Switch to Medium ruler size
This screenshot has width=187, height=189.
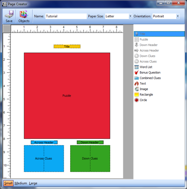(x=21, y=183)
